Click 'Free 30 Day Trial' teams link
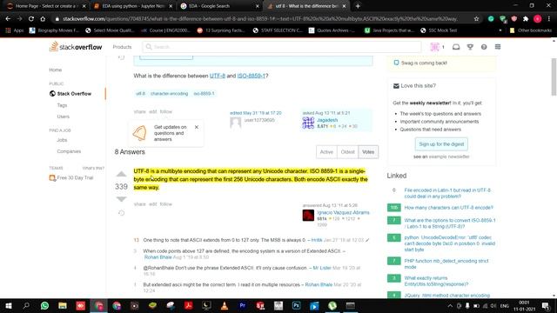The height and width of the screenshot is (313, 557). [75, 177]
